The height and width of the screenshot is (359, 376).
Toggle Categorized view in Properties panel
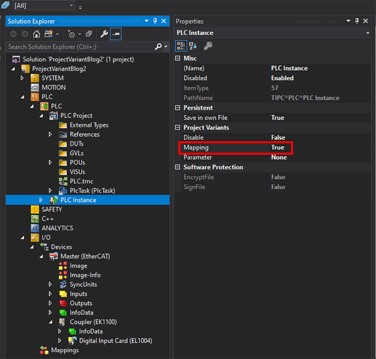pyautogui.click(x=181, y=46)
